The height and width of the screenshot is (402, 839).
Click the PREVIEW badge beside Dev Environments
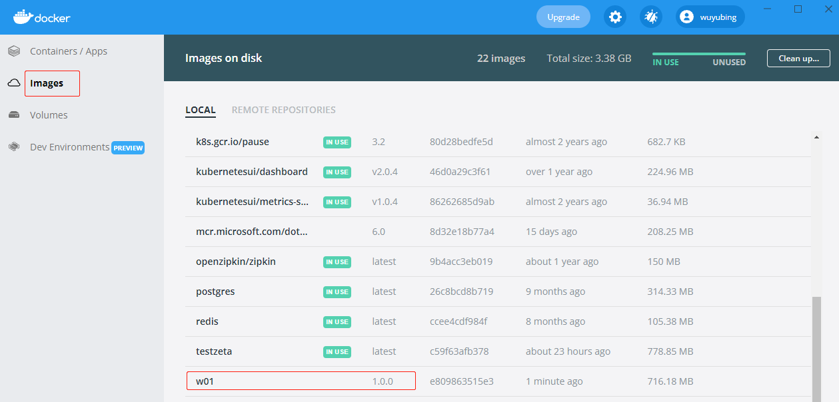128,148
